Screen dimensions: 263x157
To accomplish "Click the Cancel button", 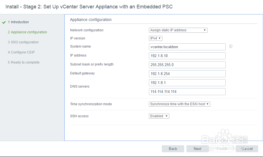I will [247, 149].
